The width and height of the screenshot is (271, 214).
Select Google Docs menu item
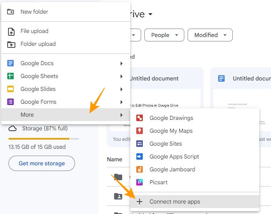(66, 63)
